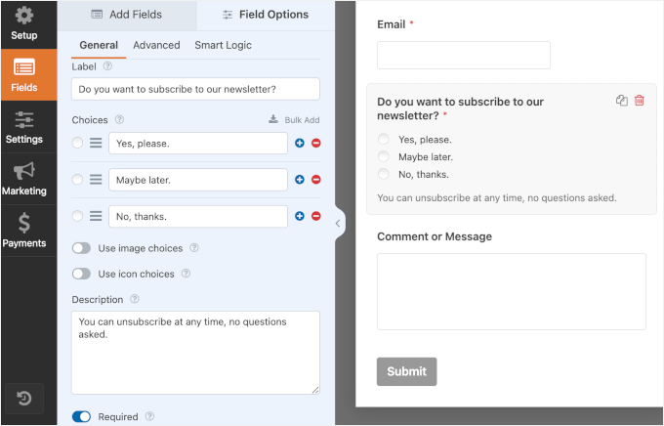Switch to the Field Options tab
Viewport: 664px width, 426px height.
(x=266, y=15)
